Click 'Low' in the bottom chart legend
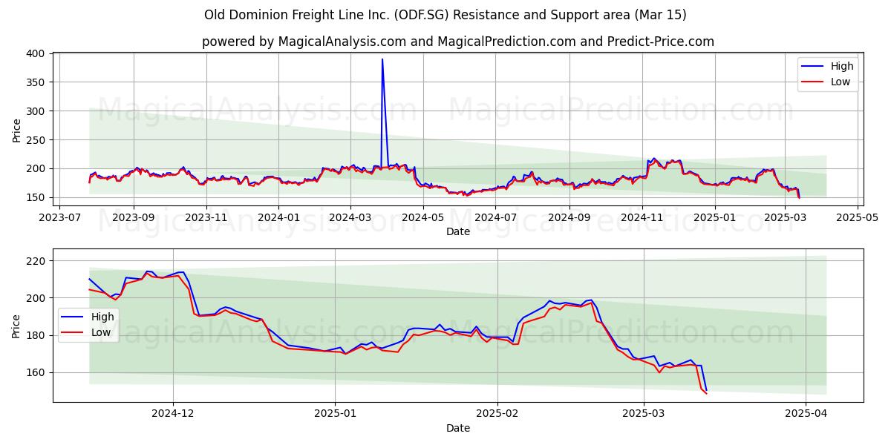 (x=101, y=332)
